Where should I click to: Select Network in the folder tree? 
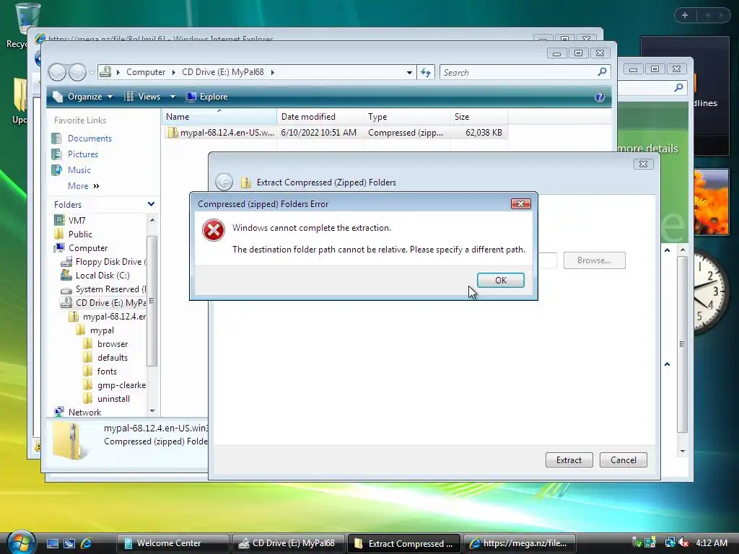tap(85, 412)
